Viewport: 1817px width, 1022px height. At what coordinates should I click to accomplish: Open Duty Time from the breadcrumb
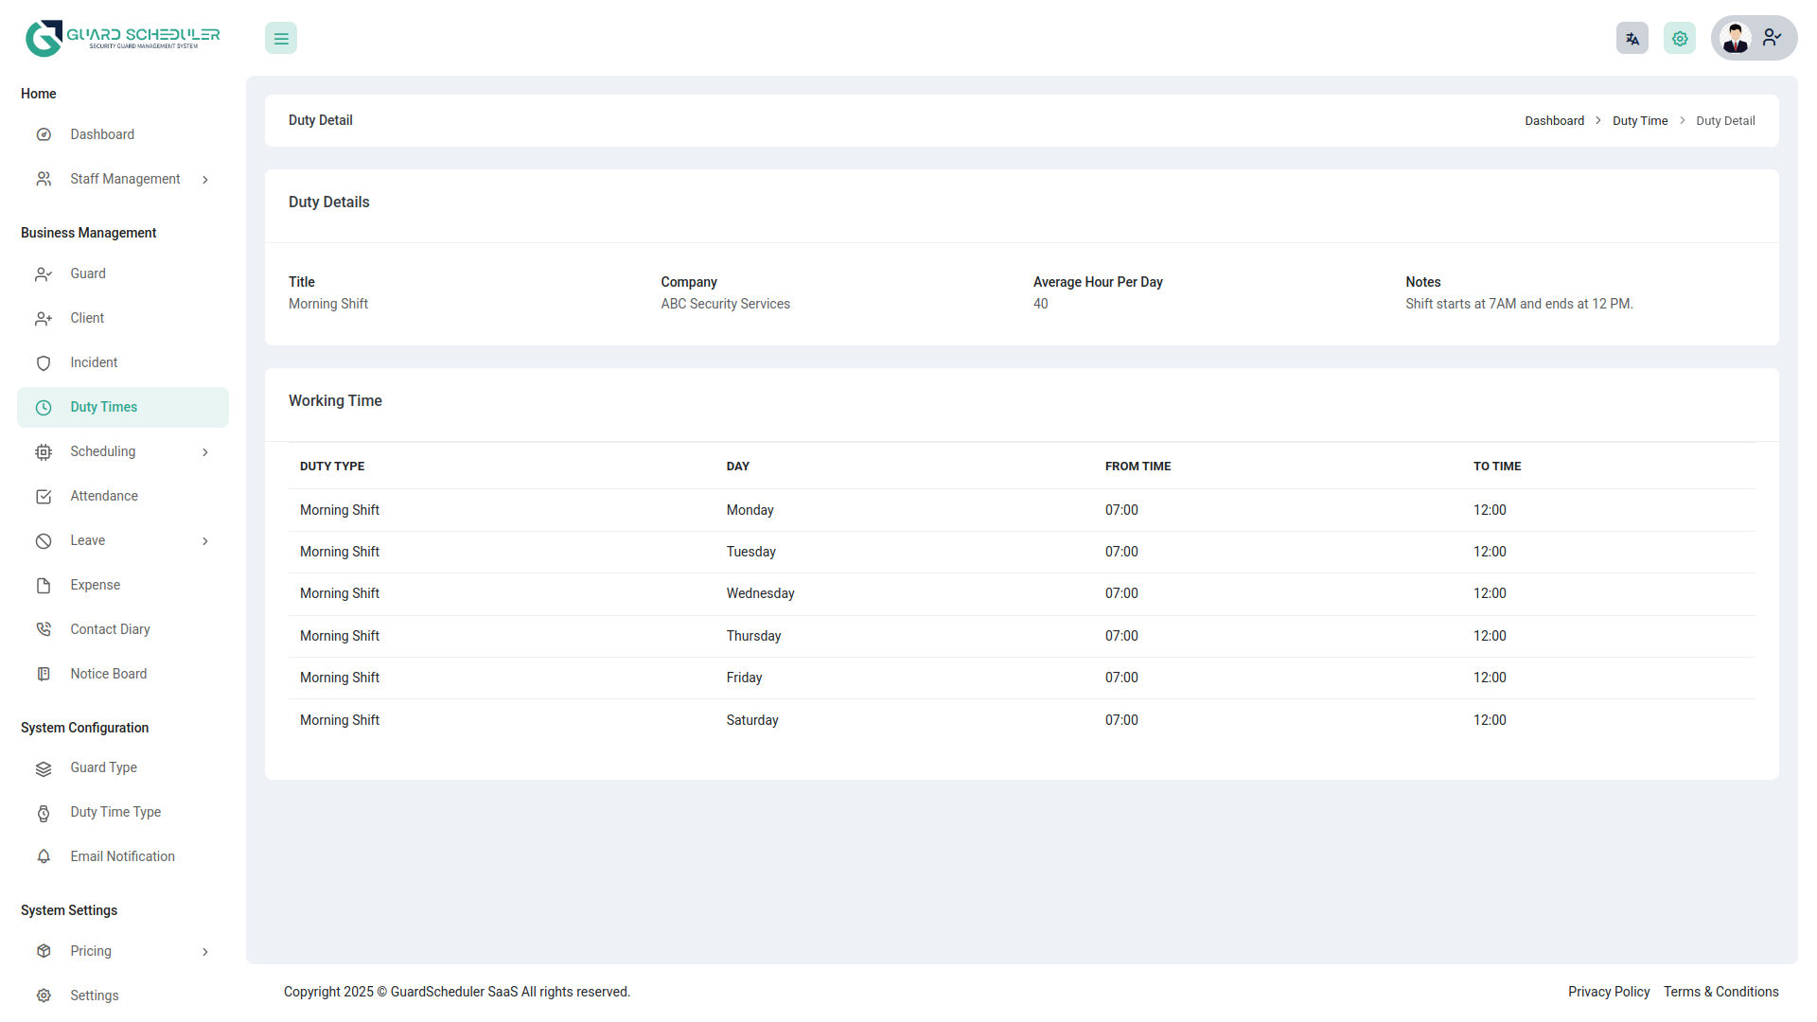[x=1640, y=120]
